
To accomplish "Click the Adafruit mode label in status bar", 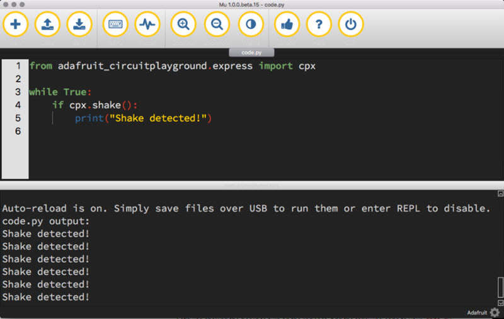I will (476, 313).
